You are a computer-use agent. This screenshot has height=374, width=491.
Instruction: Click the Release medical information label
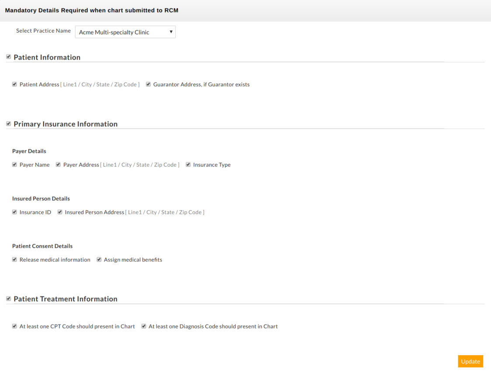[x=55, y=260]
